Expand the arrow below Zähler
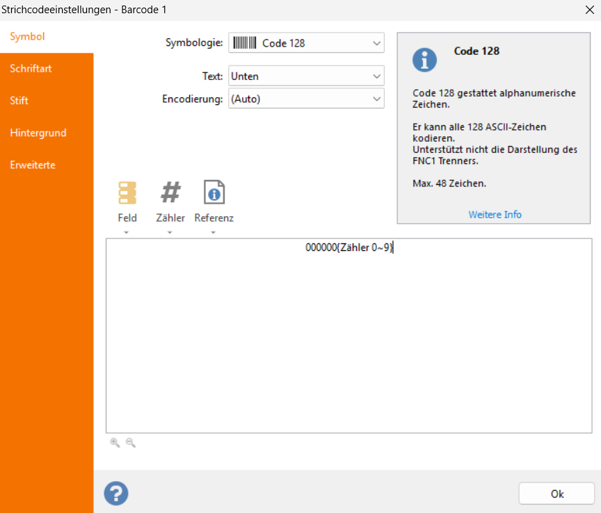601x513 pixels. (x=170, y=232)
